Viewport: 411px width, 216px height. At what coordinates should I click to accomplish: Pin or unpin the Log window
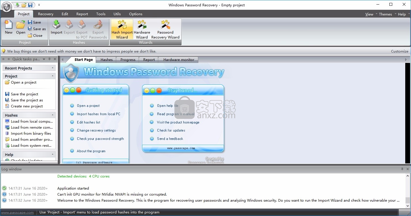402,169
